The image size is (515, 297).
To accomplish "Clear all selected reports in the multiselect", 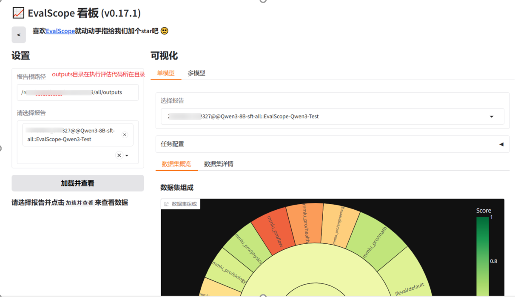I will pos(119,155).
